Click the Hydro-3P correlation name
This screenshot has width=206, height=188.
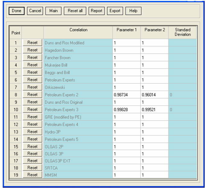[53, 132]
